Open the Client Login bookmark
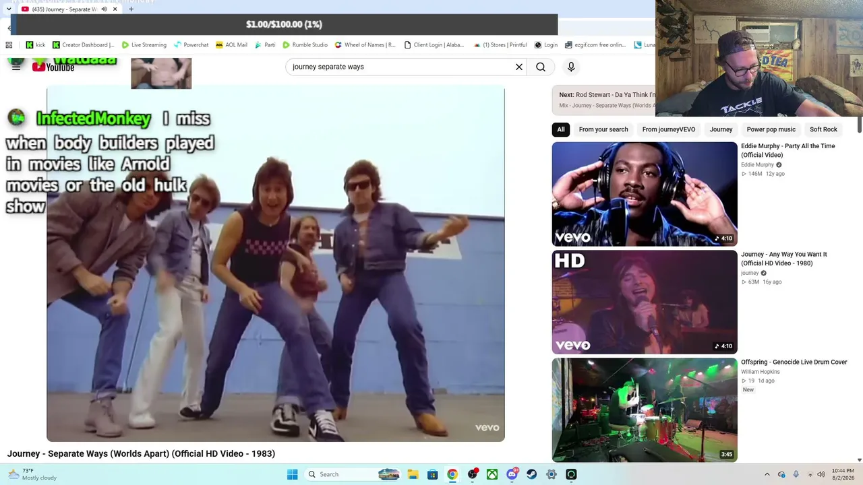Viewport: 863px width, 485px height. click(434, 45)
